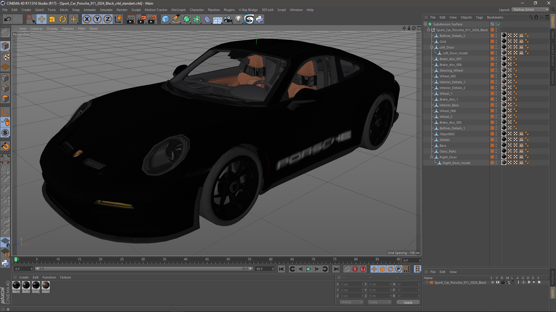Add a Floor environment object
This screenshot has height=312, width=556.
(217, 19)
